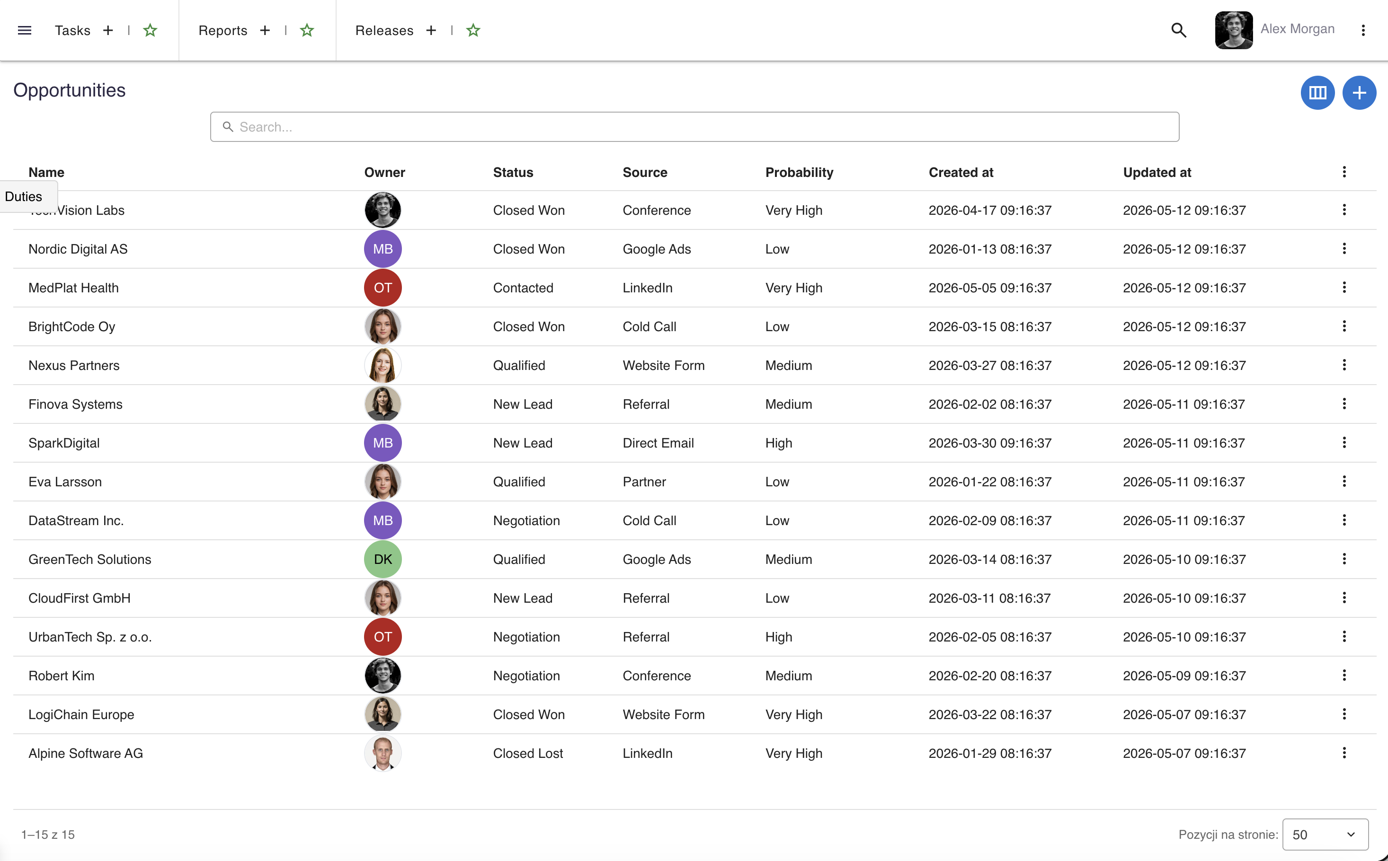
Task: Open row actions for DataStream Inc.
Action: click(x=1344, y=520)
